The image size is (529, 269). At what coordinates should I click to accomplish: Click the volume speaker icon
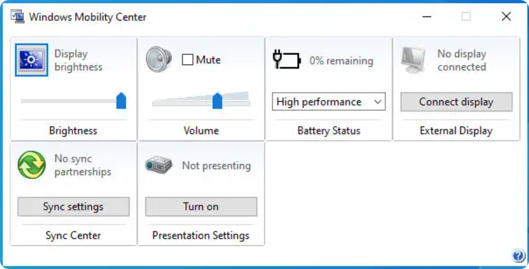point(158,59)
